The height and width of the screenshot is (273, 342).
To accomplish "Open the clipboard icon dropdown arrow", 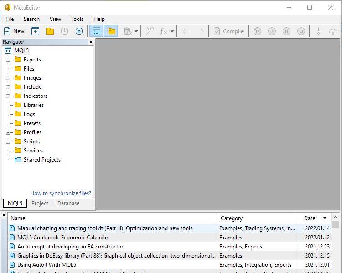I will (136, 31).
